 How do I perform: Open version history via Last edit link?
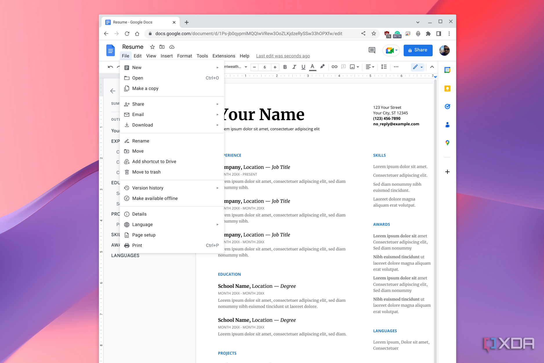point(283,56)
